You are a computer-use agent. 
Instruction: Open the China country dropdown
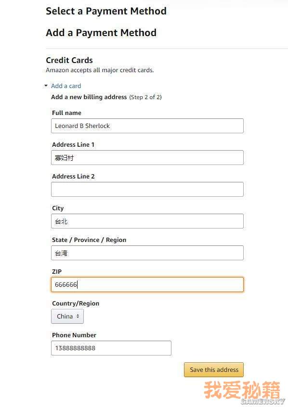[x=67, y=316]
